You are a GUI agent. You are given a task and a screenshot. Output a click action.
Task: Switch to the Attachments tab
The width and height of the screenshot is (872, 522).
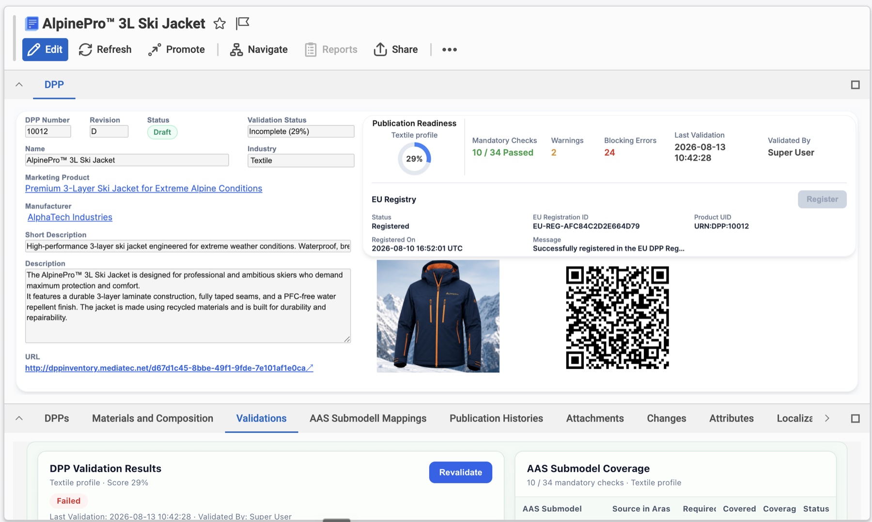(595, 418)
